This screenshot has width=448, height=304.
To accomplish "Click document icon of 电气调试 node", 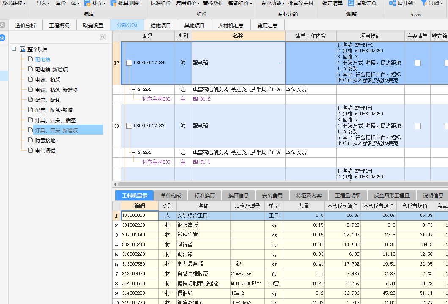I will click(x=30, y=151).
